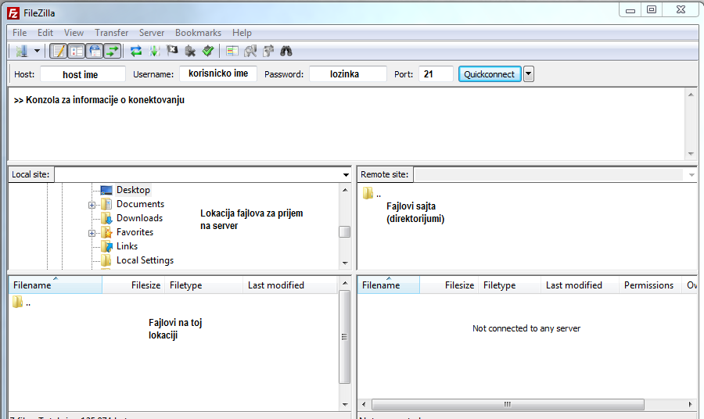Toggle synchronized browsing icon

[268, 51]
